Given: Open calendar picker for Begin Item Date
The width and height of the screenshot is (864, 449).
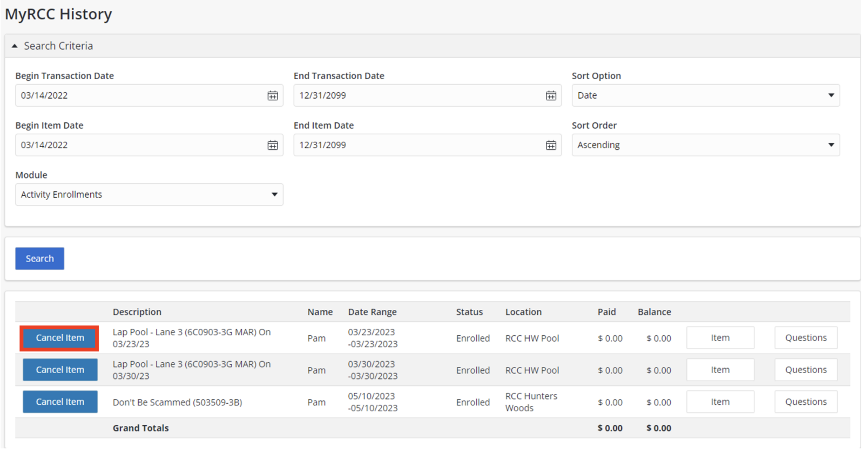Looking at the screenshot, I should [x=273, y=145].
